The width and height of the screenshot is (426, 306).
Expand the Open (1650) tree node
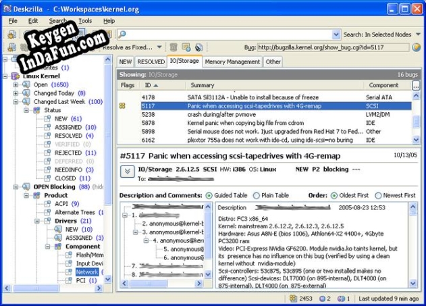[x=16, y=85]
